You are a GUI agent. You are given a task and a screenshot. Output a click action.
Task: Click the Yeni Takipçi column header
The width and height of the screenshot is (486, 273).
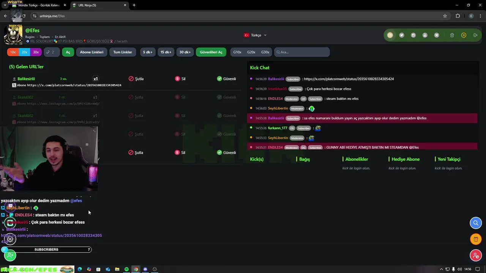(x=449, y=159)
